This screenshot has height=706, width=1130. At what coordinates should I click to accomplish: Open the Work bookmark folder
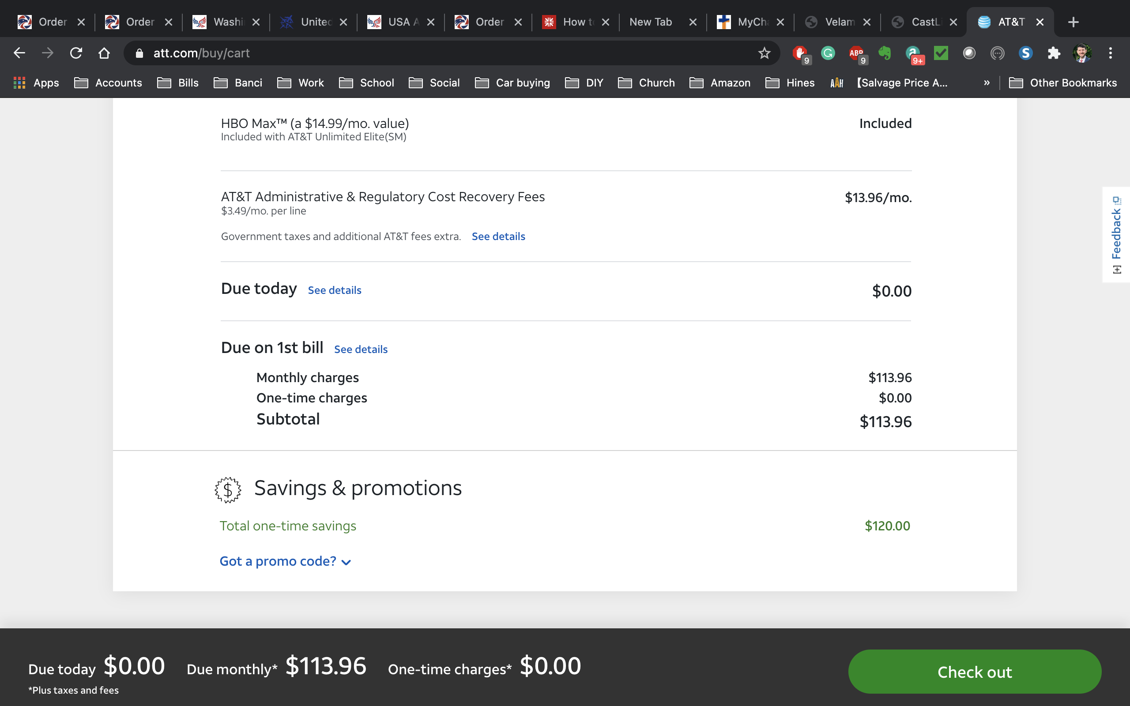click(300, 83)
